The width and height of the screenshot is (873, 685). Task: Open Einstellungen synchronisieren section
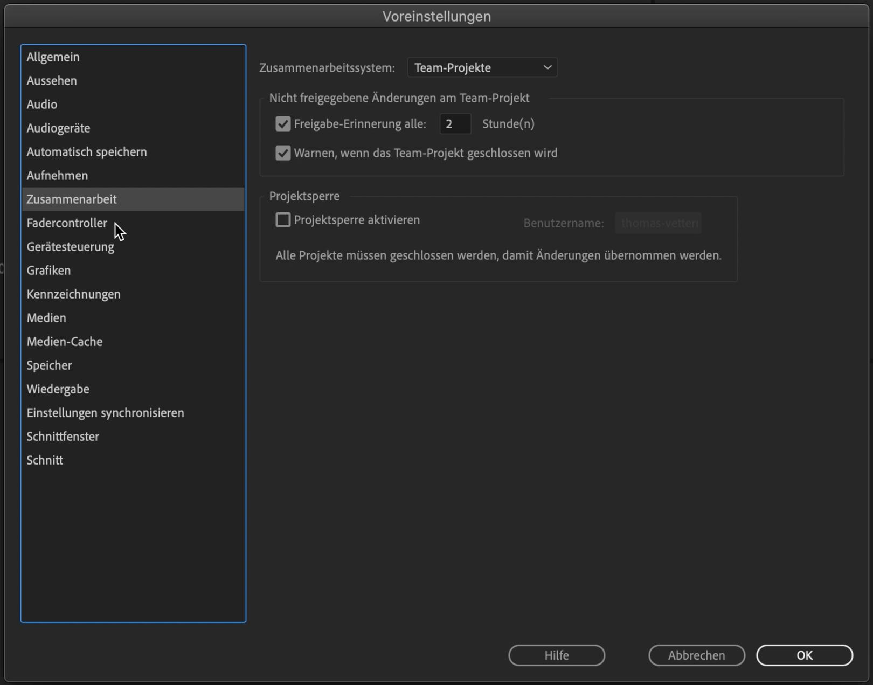click(105, 413)
